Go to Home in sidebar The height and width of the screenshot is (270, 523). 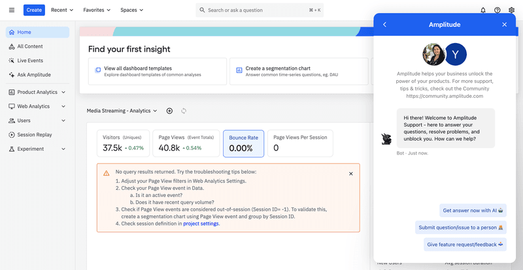coord(37,33)
